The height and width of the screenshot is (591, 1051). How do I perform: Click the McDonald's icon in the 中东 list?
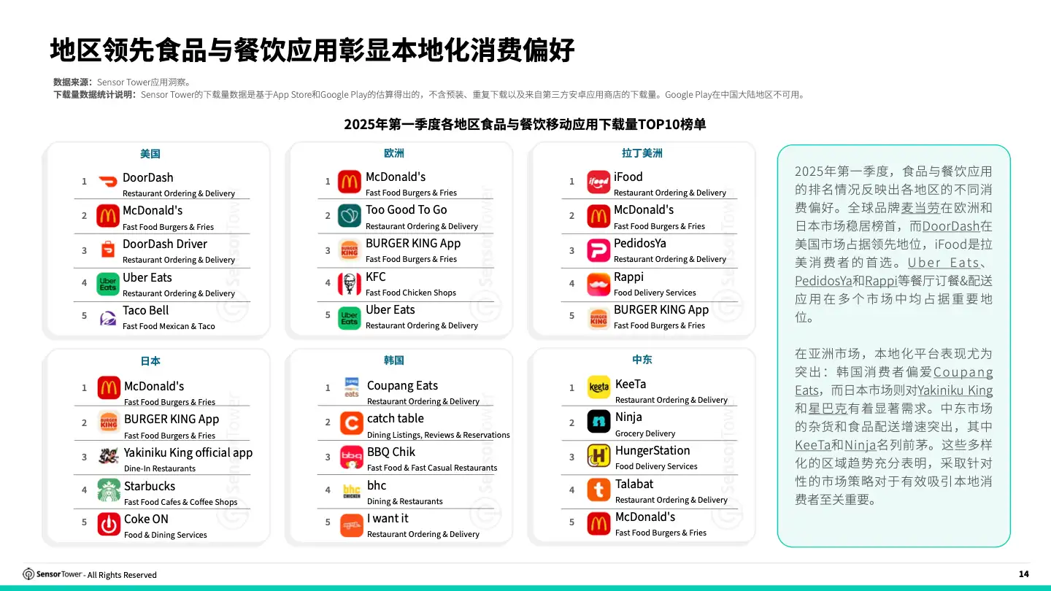(x=599, y=523)
